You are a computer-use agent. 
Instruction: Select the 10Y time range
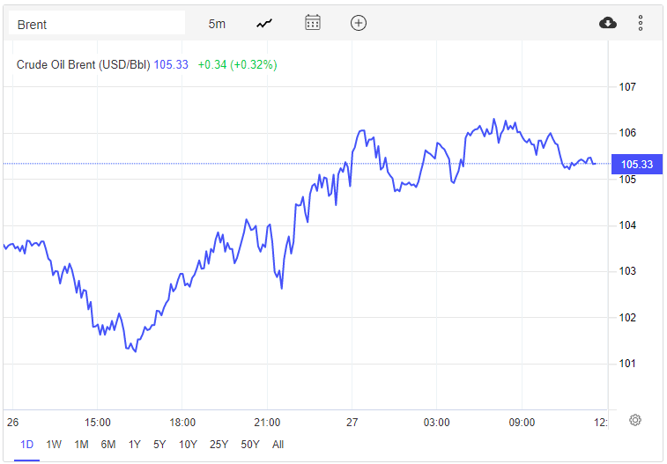pyautogui.click(x=188, y=445)
